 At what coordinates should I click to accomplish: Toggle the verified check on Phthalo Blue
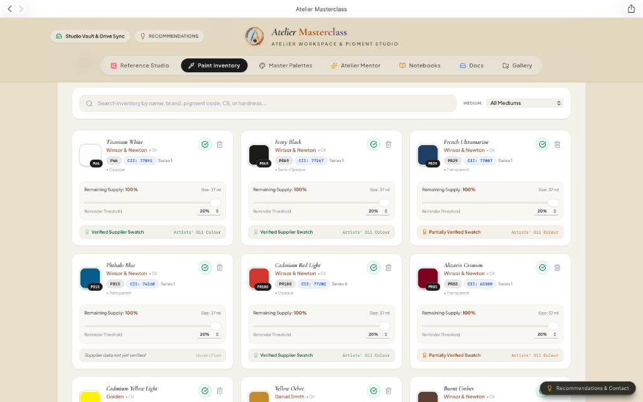tap(205, 268)
